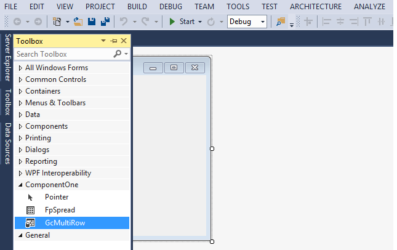Click the Refresh/restart circular arrow icon
The width and height of the screenshot is (397, 250).
coord(211,22)
